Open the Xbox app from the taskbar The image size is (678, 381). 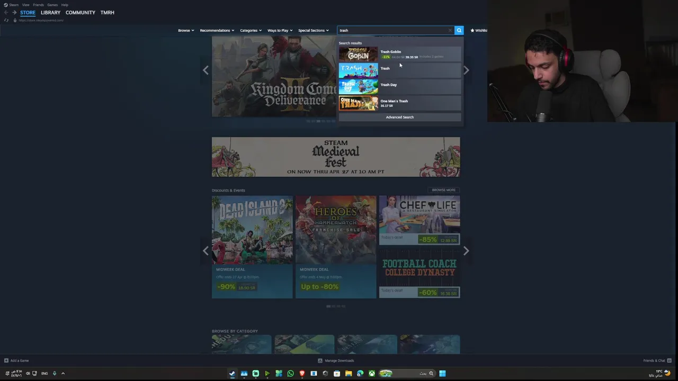coord(372,374)
